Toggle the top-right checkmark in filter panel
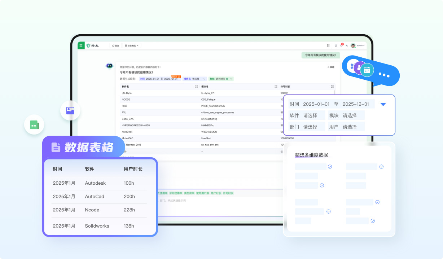Viewport: 443px width, 259px height. click(381, 167)
